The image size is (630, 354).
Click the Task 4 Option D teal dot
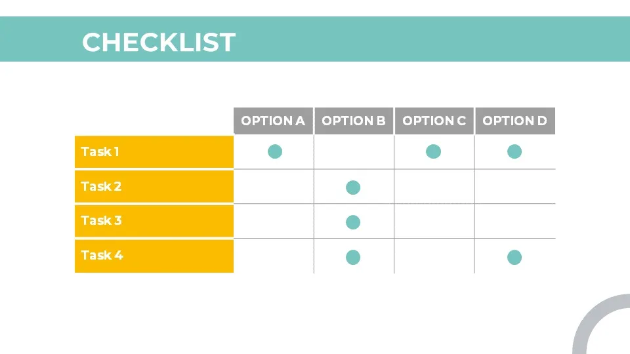514,257
